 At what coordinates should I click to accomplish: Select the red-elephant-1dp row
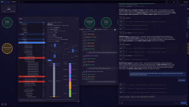(x=32, y=56)
